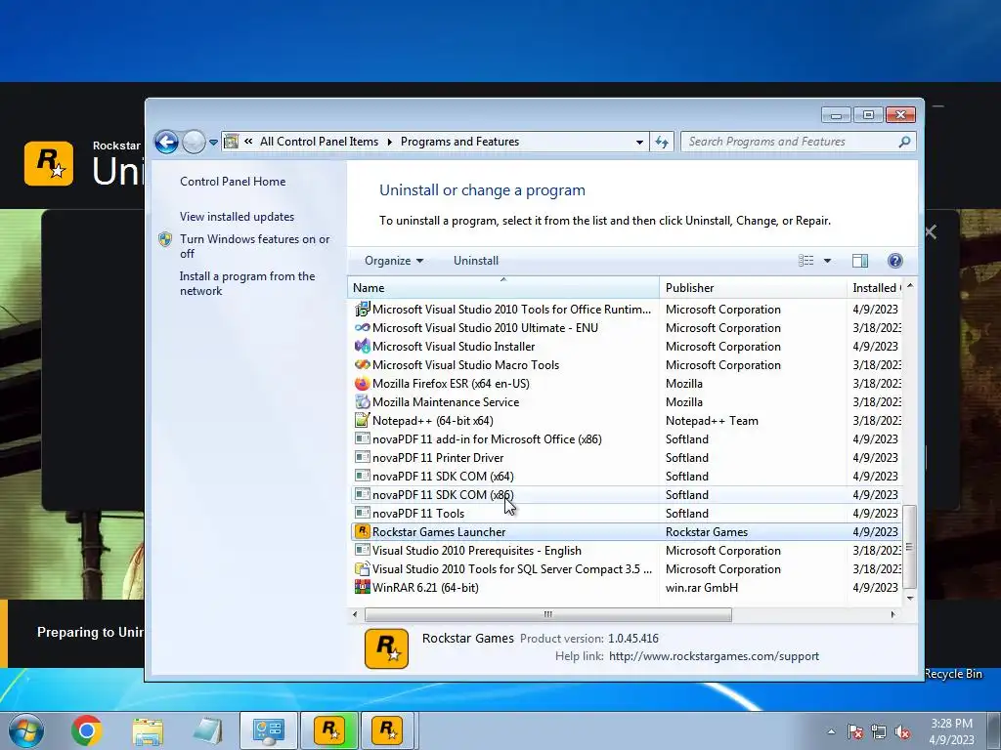Select Visual Studio 2010 Tools for SQL Server Compact row
Screen dimensions: 1001x750
click(626, 569)
